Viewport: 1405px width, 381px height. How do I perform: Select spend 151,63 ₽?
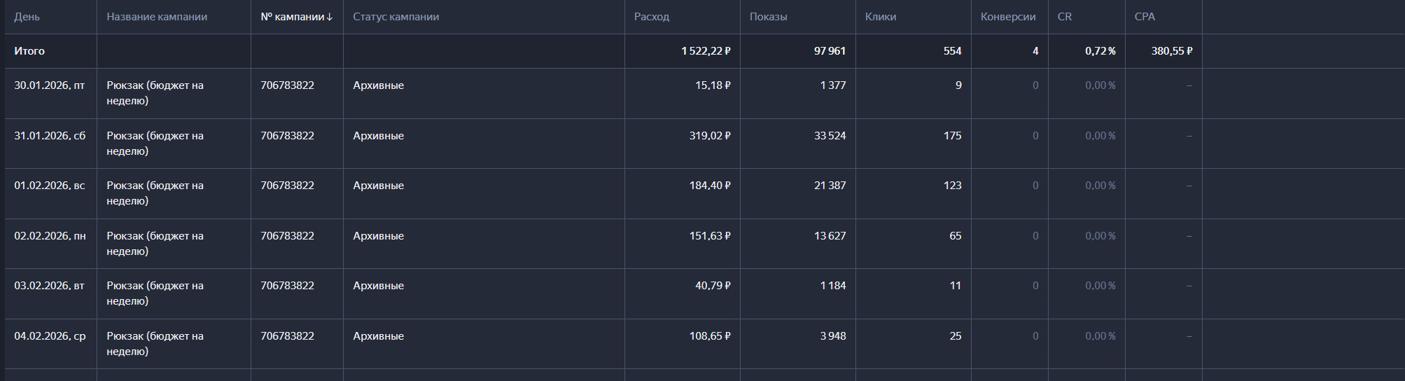click(x=710, y=236)
